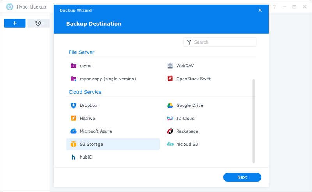Open the restore history clock button
The width and height of the screenshot is (312, 192).
tap(38, 23)
